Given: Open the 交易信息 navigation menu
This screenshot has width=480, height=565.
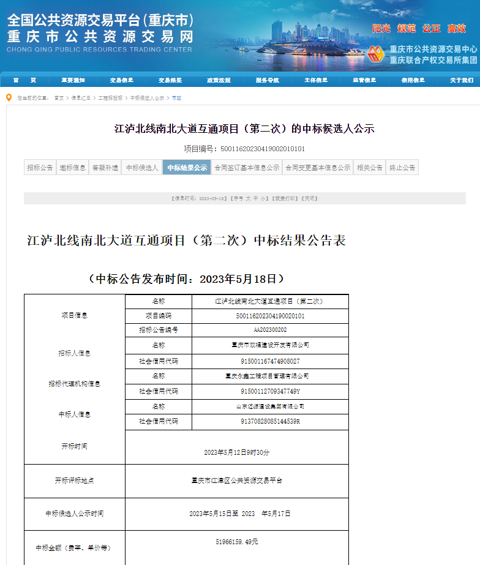Looking at the screenshot, I should (121, 80).
